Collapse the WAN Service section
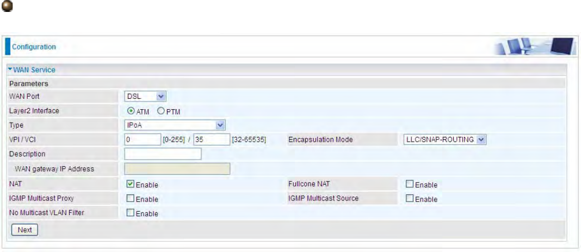The width and height of the screenshot is (581, 252). click(x=32, y=70)
